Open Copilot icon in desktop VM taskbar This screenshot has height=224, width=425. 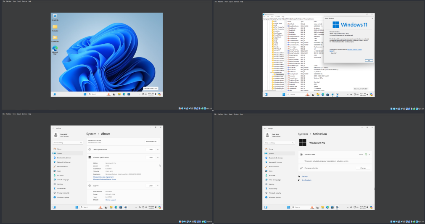[159, 94]
